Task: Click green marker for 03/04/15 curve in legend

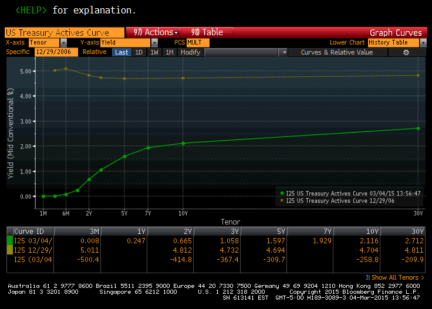Action: (282, 193)
